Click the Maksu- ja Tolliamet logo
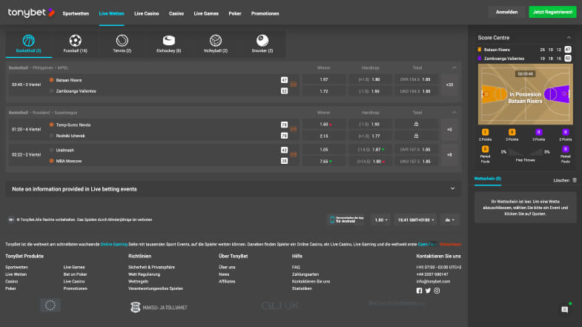 [159, 307]
